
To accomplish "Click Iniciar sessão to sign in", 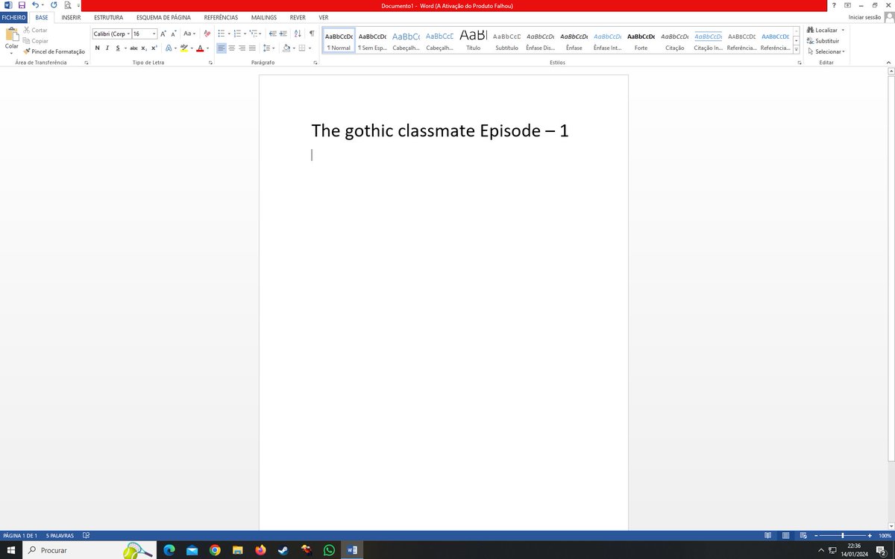I will tap(864, 17).
